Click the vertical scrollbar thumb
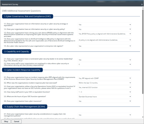Image resolution: width=144 pixels, height=124 pixels. (143, 52)
